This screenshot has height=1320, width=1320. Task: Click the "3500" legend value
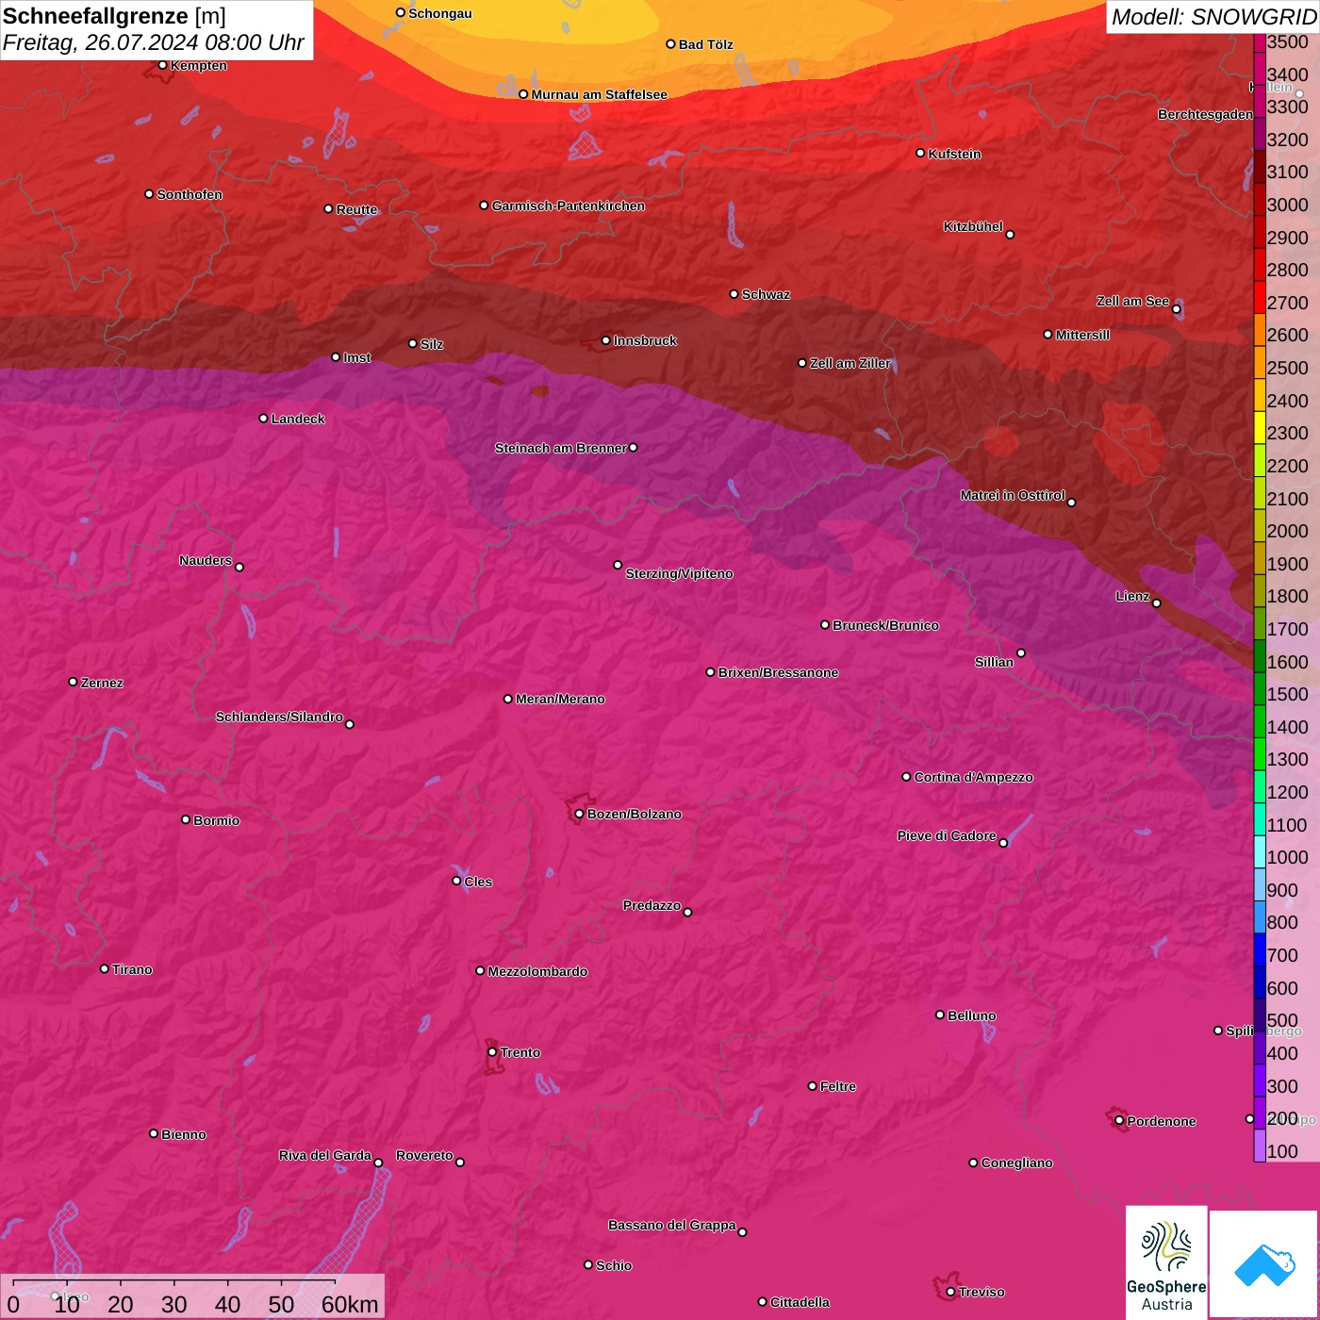point(1288,42)
